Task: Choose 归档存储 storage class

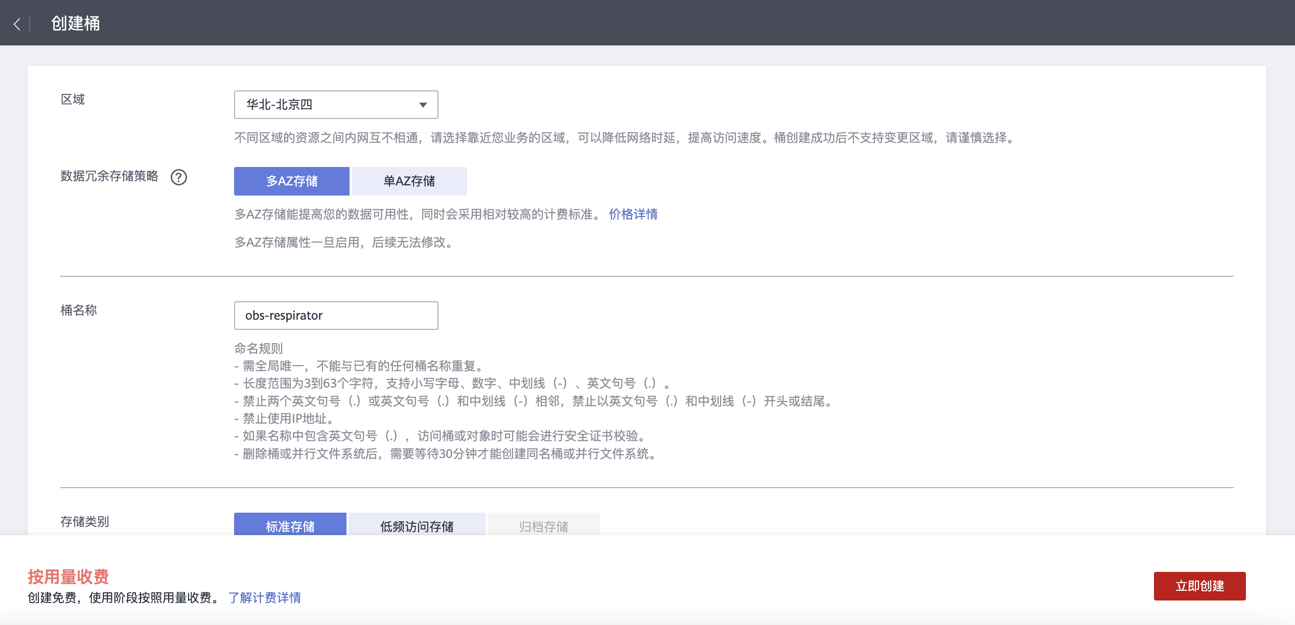Action: coord(543,525)
